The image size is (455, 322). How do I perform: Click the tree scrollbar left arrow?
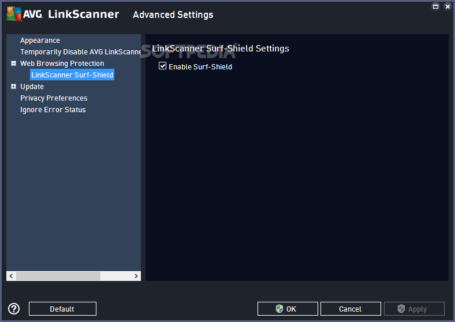click(11, 276)
